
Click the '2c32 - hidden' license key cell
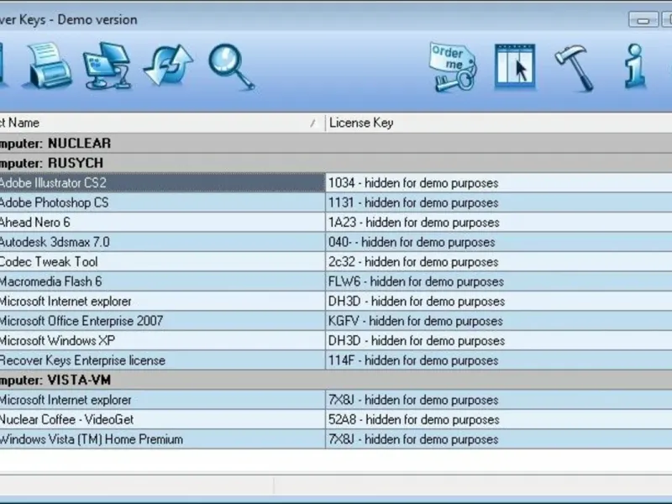click(x=499, y=262)
